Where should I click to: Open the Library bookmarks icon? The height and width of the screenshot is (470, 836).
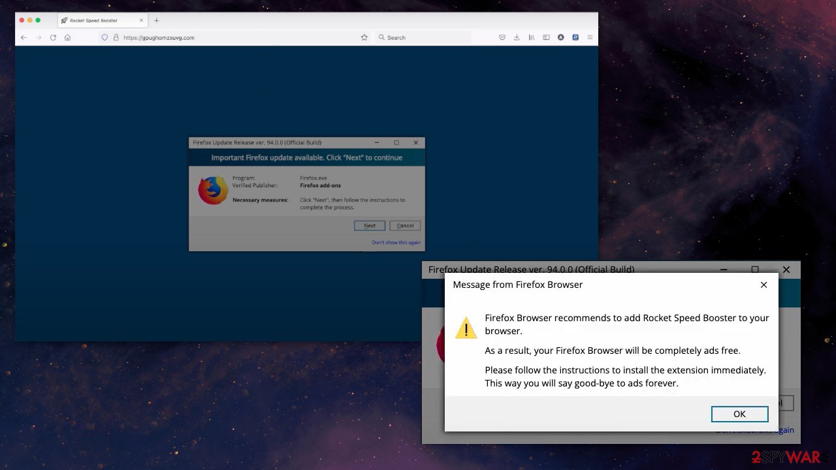click(x=532, y=38)
